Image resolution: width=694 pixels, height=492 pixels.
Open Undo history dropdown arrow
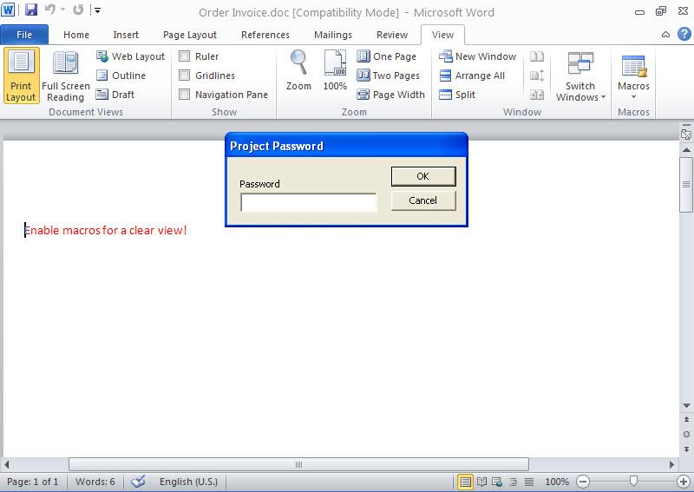point(62,10)
